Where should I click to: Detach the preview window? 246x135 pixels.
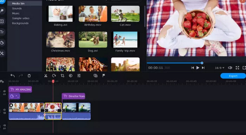click(244, 68)
